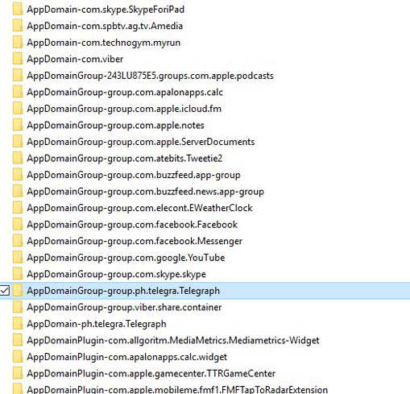
Task: Select group.com.apple.icloud.fm folder
Action: 124,109
